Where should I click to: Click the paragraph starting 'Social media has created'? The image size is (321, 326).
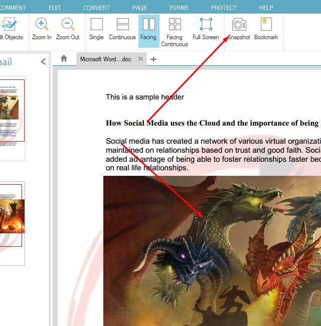click(x=213, y=154)
